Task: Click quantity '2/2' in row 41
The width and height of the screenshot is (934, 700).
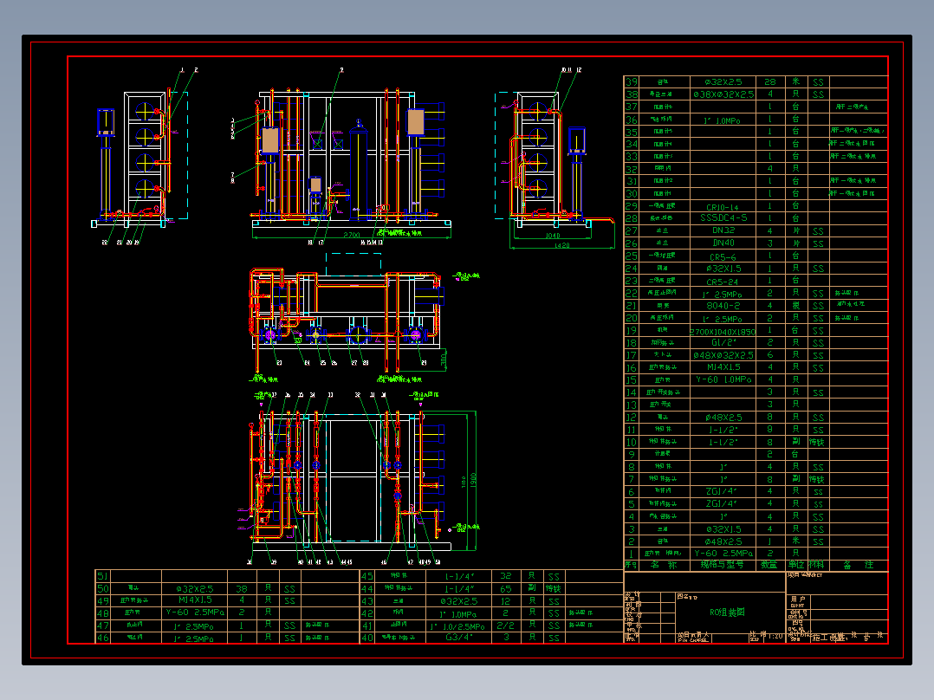Action: (x=505, y=625)
